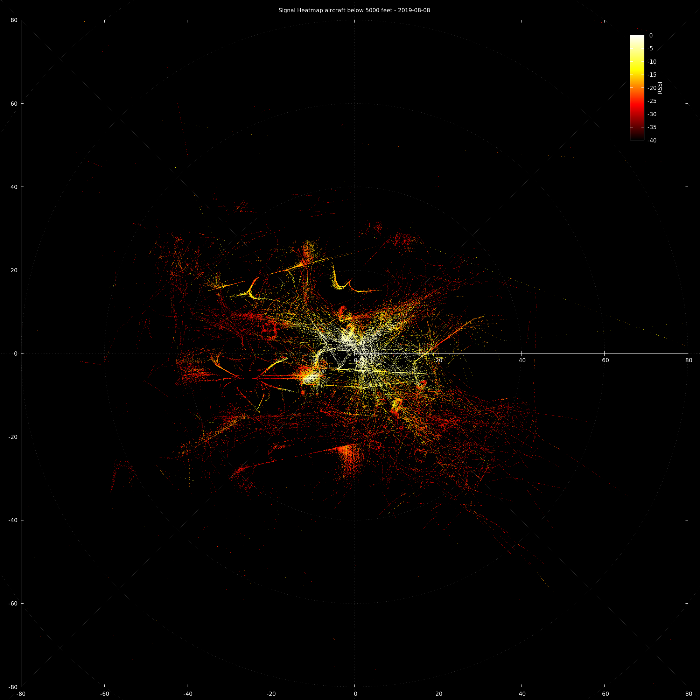This screenshot has width=700, height=700.
Task: Click the -80 tick at bottom-left x-axis
Action: pos(21,694)
